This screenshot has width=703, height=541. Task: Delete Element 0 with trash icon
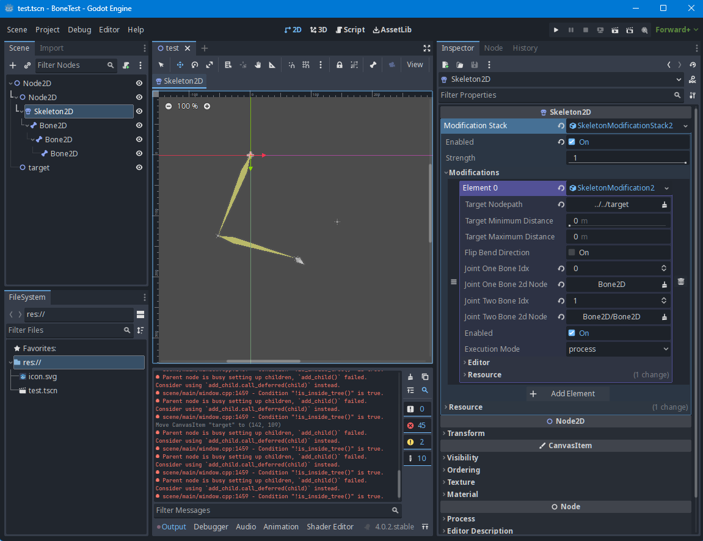tap(681, 281)
